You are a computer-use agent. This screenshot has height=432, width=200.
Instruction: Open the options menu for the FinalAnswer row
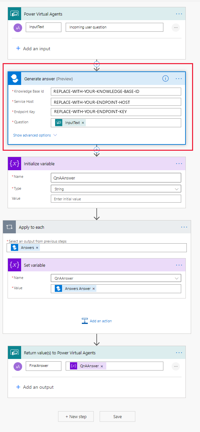176,366
